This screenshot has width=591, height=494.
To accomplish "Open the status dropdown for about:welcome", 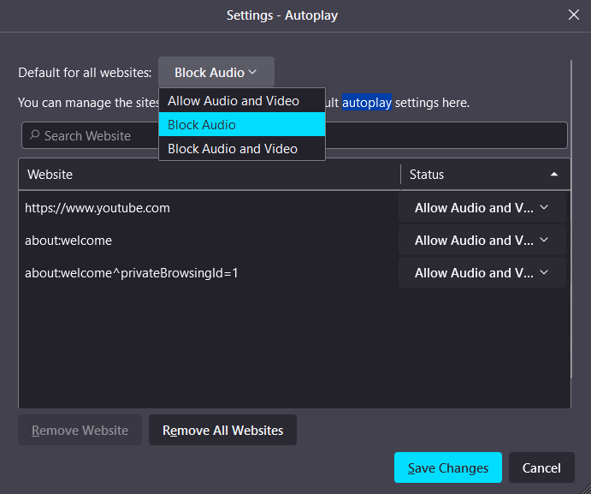I will click(482, 240).
